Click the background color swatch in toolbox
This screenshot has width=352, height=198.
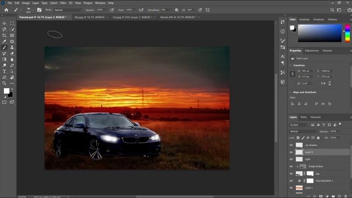[10, 95]
